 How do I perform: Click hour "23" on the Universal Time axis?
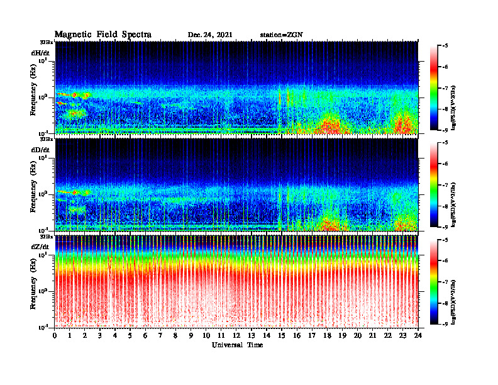tap(403, 335)
